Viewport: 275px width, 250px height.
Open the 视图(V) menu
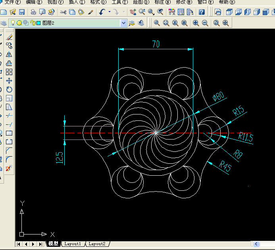click(56, 2)
